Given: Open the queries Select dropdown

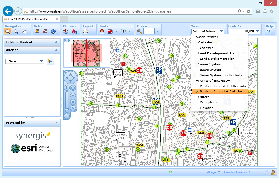Looking at the screenshot, I should point(24,61).
